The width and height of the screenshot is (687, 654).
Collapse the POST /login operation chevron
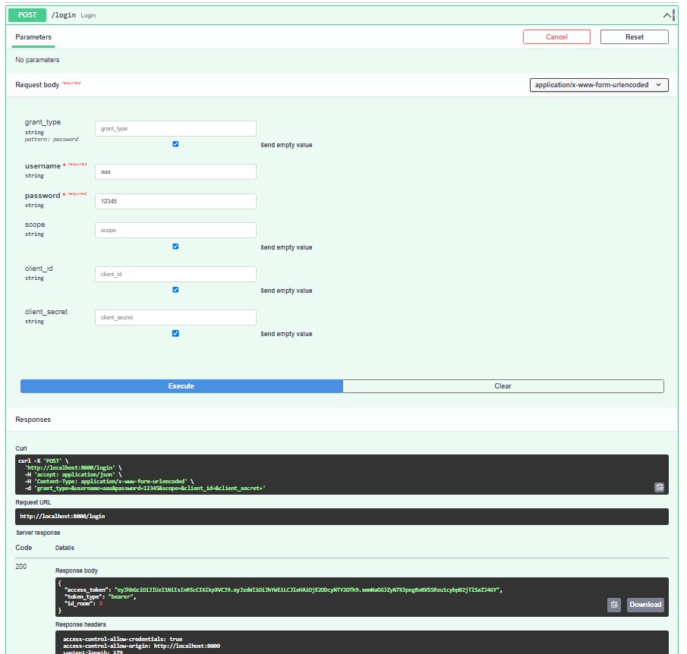tap(667, 15)
